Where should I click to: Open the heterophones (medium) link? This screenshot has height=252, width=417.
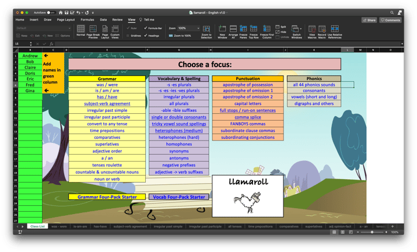coord(179,131)
